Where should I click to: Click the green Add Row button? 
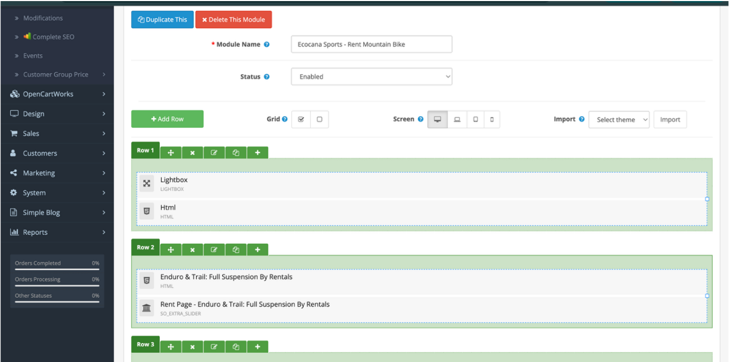coord(167,119)
